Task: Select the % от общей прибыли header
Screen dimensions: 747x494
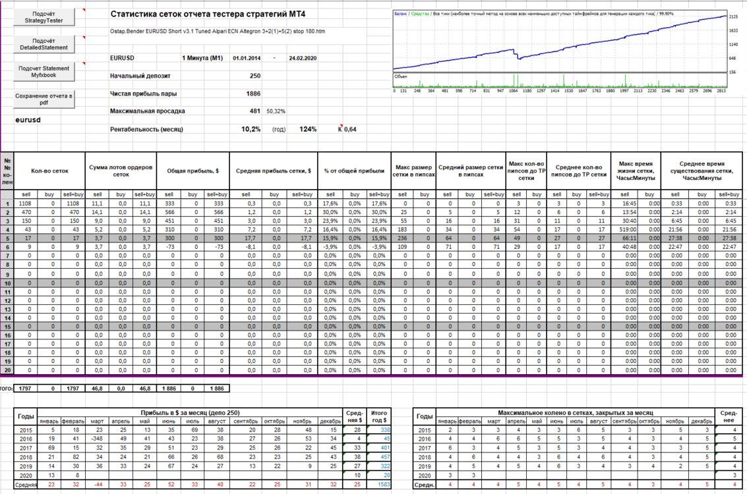Action: 354,171
